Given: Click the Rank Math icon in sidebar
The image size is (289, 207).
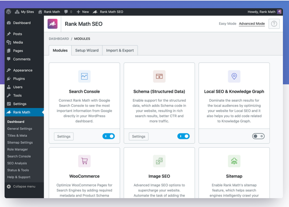Looking at the screenshot, I should (x=9, y=112).
